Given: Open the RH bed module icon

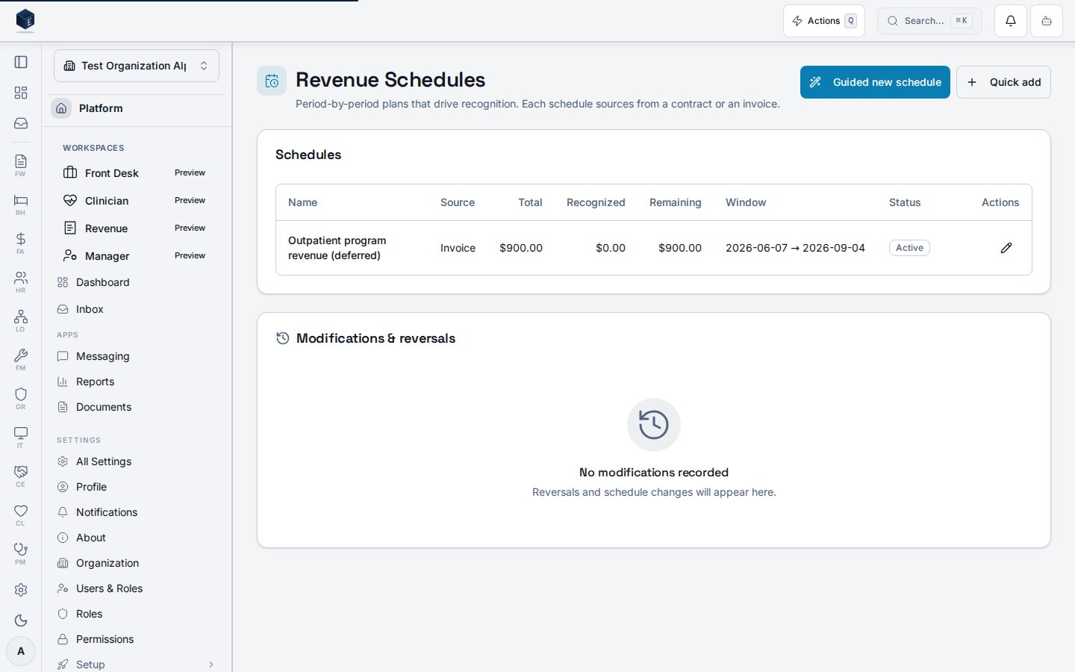Looking at the screenshot, I should 21,204.
